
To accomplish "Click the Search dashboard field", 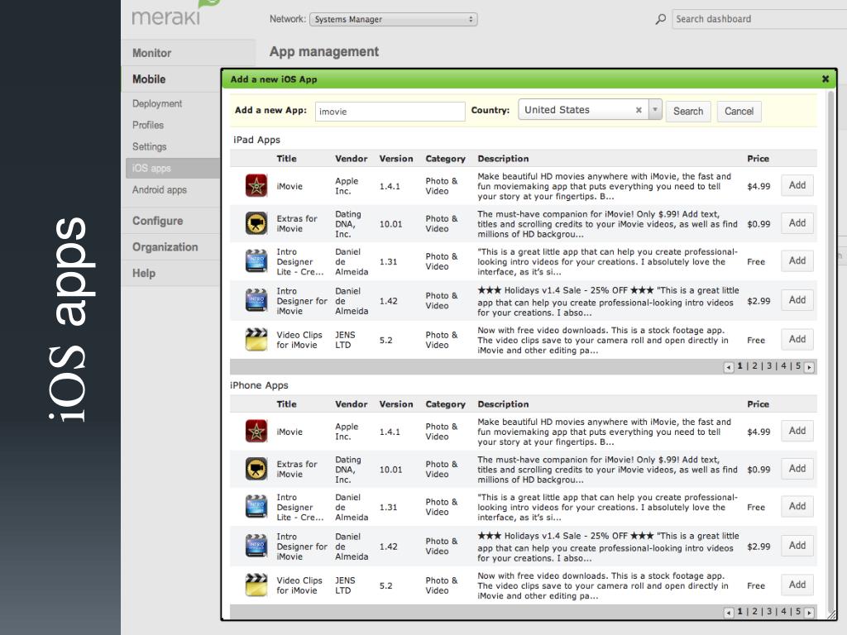I will (x=759, y=19).
